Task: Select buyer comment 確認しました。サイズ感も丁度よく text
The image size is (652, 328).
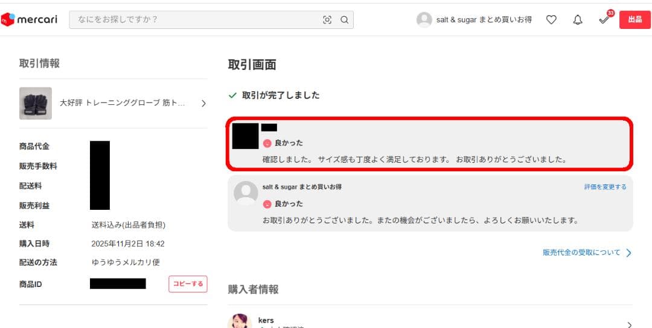Action: [415, 159]
